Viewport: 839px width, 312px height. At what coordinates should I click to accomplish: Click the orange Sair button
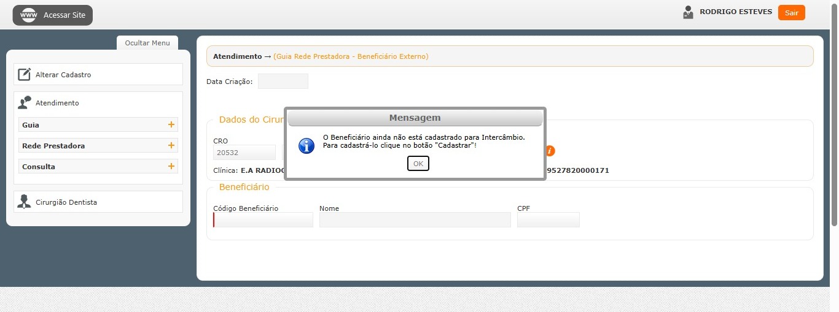click(791, 13)
